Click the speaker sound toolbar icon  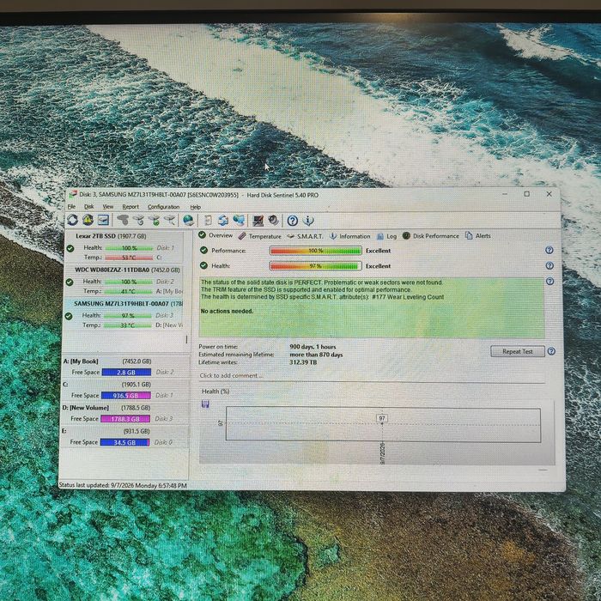[x=273, y=221]
